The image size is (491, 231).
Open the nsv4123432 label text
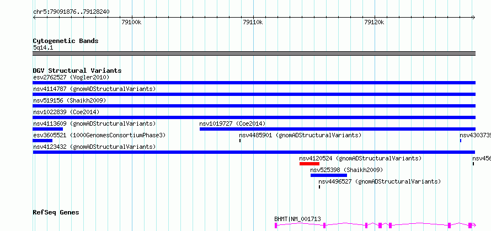(94, 147)
